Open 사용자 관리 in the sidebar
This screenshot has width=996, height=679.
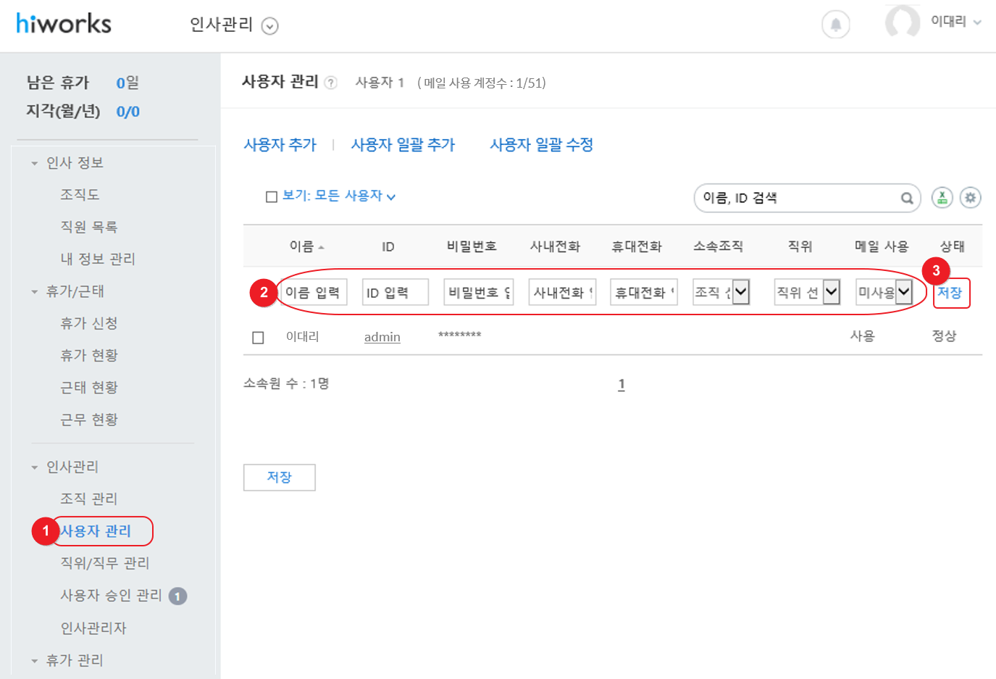[x=96, y=531]
